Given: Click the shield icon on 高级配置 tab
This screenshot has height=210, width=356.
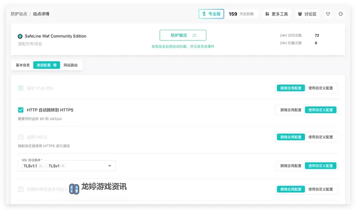Looking at the screenshot, I should pyautogui.click(x=55, y=65).
